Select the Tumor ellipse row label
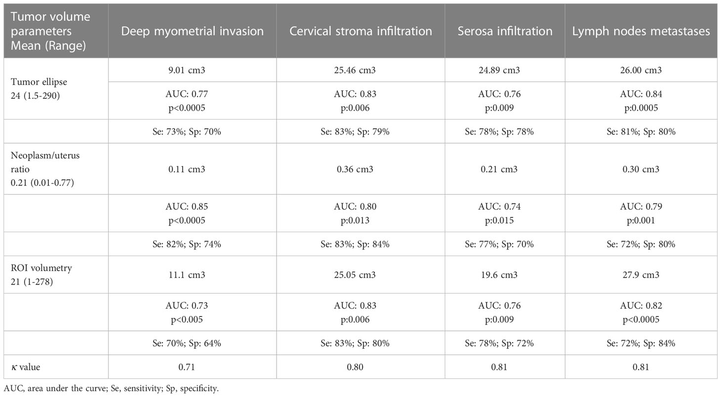The height and width of the screenshot is (397, 721). pos(35,89)
